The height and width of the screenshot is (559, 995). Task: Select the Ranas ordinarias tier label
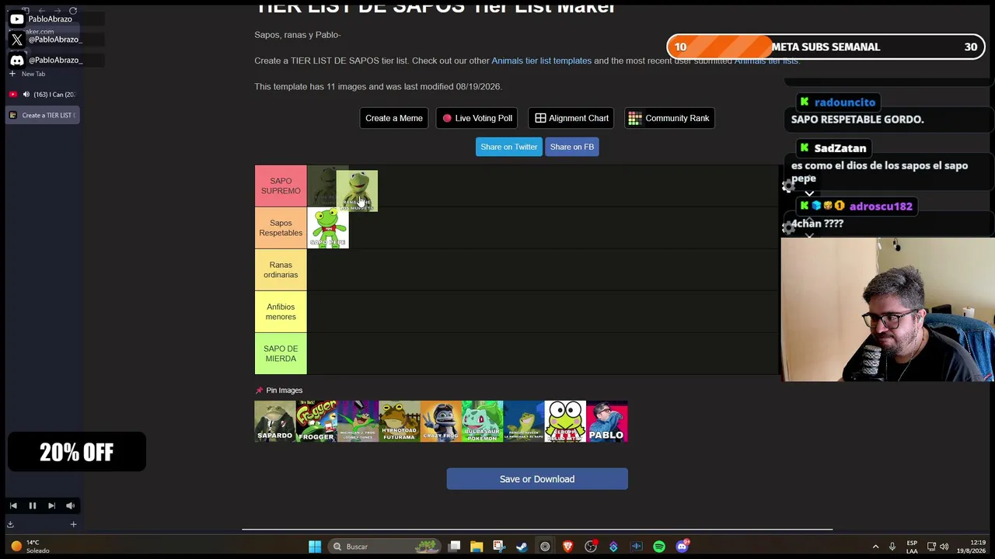click(281, 269)
